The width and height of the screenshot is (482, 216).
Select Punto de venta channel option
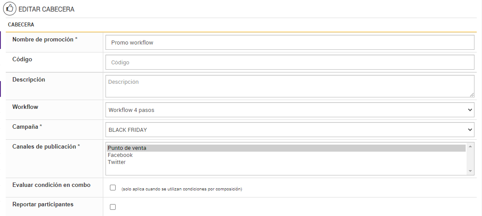pos(127,148)
